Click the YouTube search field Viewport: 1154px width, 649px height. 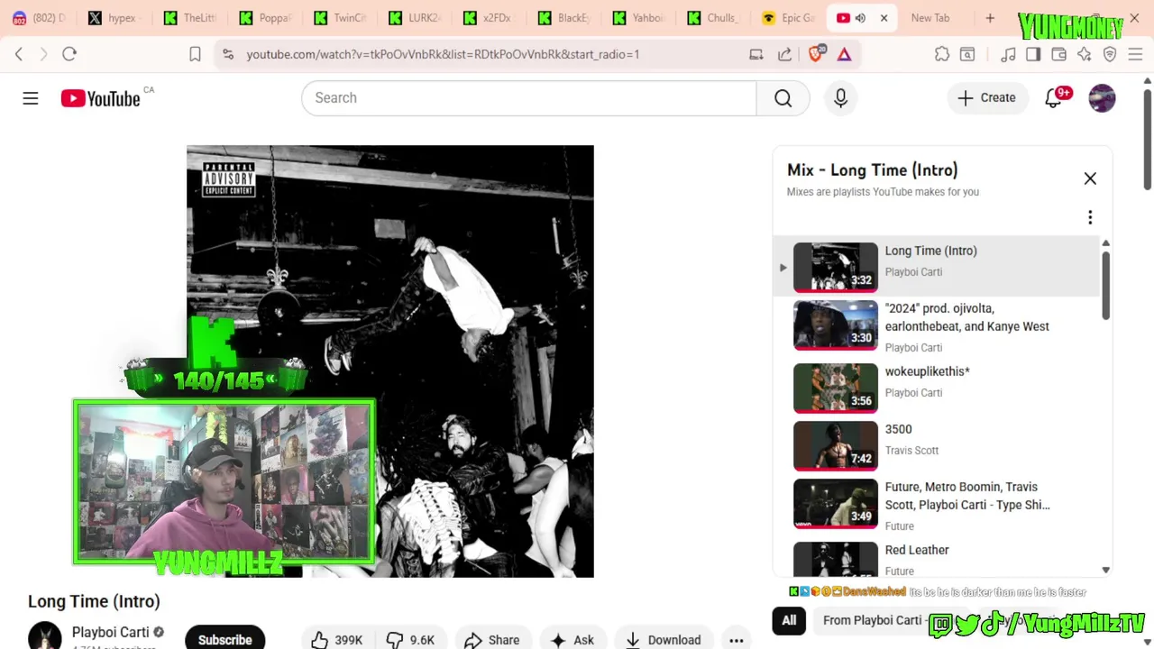click(x=529, y=98)
